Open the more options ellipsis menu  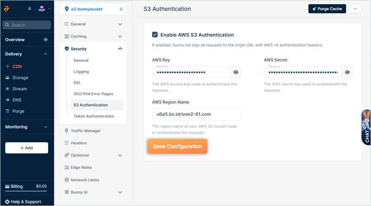355,9
